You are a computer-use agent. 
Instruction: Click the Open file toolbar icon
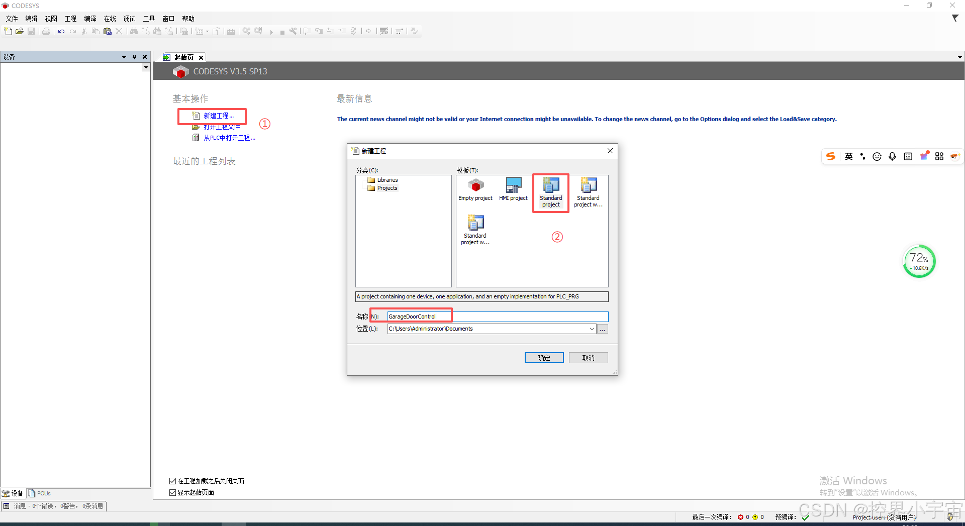20,31
